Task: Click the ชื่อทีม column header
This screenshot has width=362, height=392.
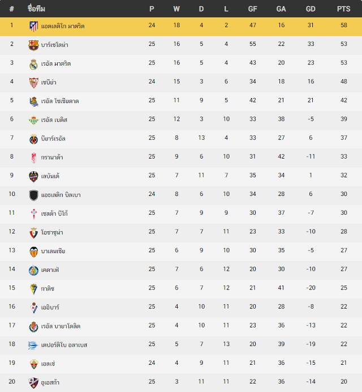Action: point(36,8)
